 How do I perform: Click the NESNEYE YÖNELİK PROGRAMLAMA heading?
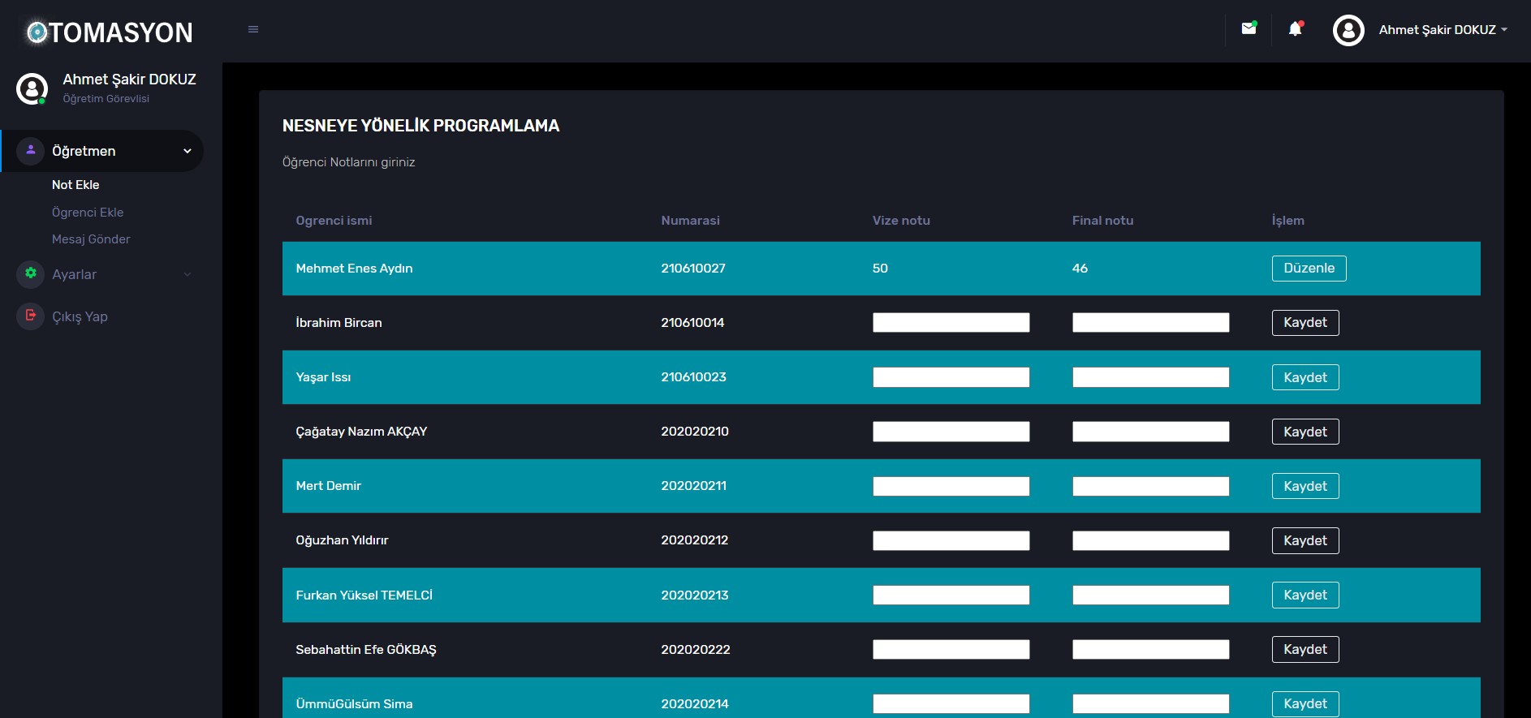[420, 126]
